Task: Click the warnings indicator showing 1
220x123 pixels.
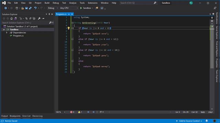Action: pyautogui.click(x=80, y=112)
